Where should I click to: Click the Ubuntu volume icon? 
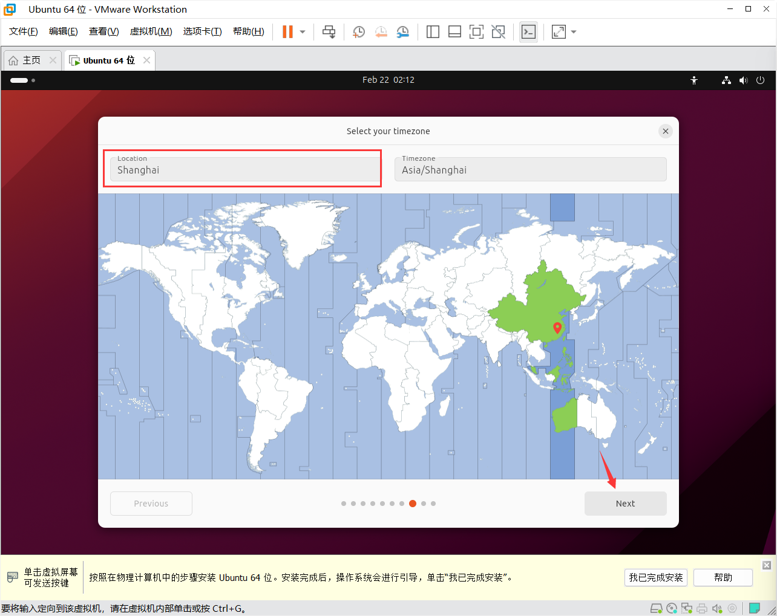[743, 80]
